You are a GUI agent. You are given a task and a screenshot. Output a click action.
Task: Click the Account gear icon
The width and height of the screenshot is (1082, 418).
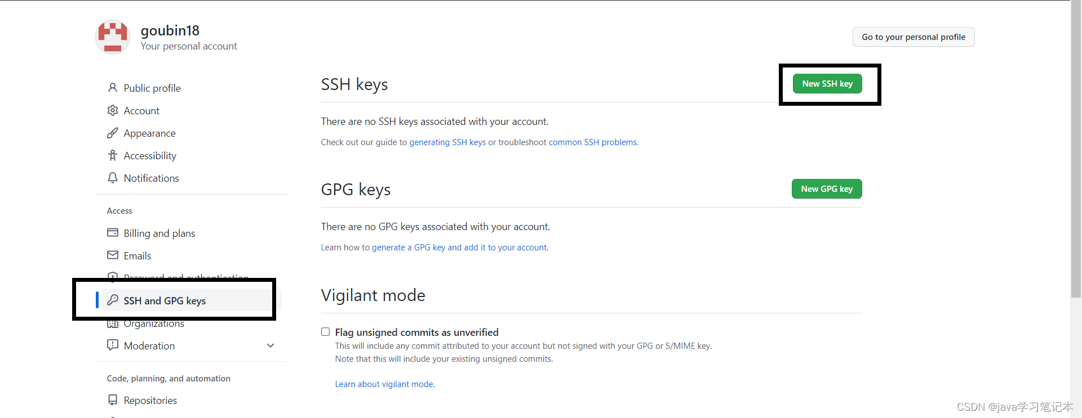pos(113,110)
